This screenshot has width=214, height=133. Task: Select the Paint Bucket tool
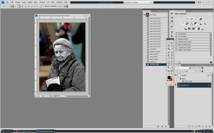click(x=172, y=58)
